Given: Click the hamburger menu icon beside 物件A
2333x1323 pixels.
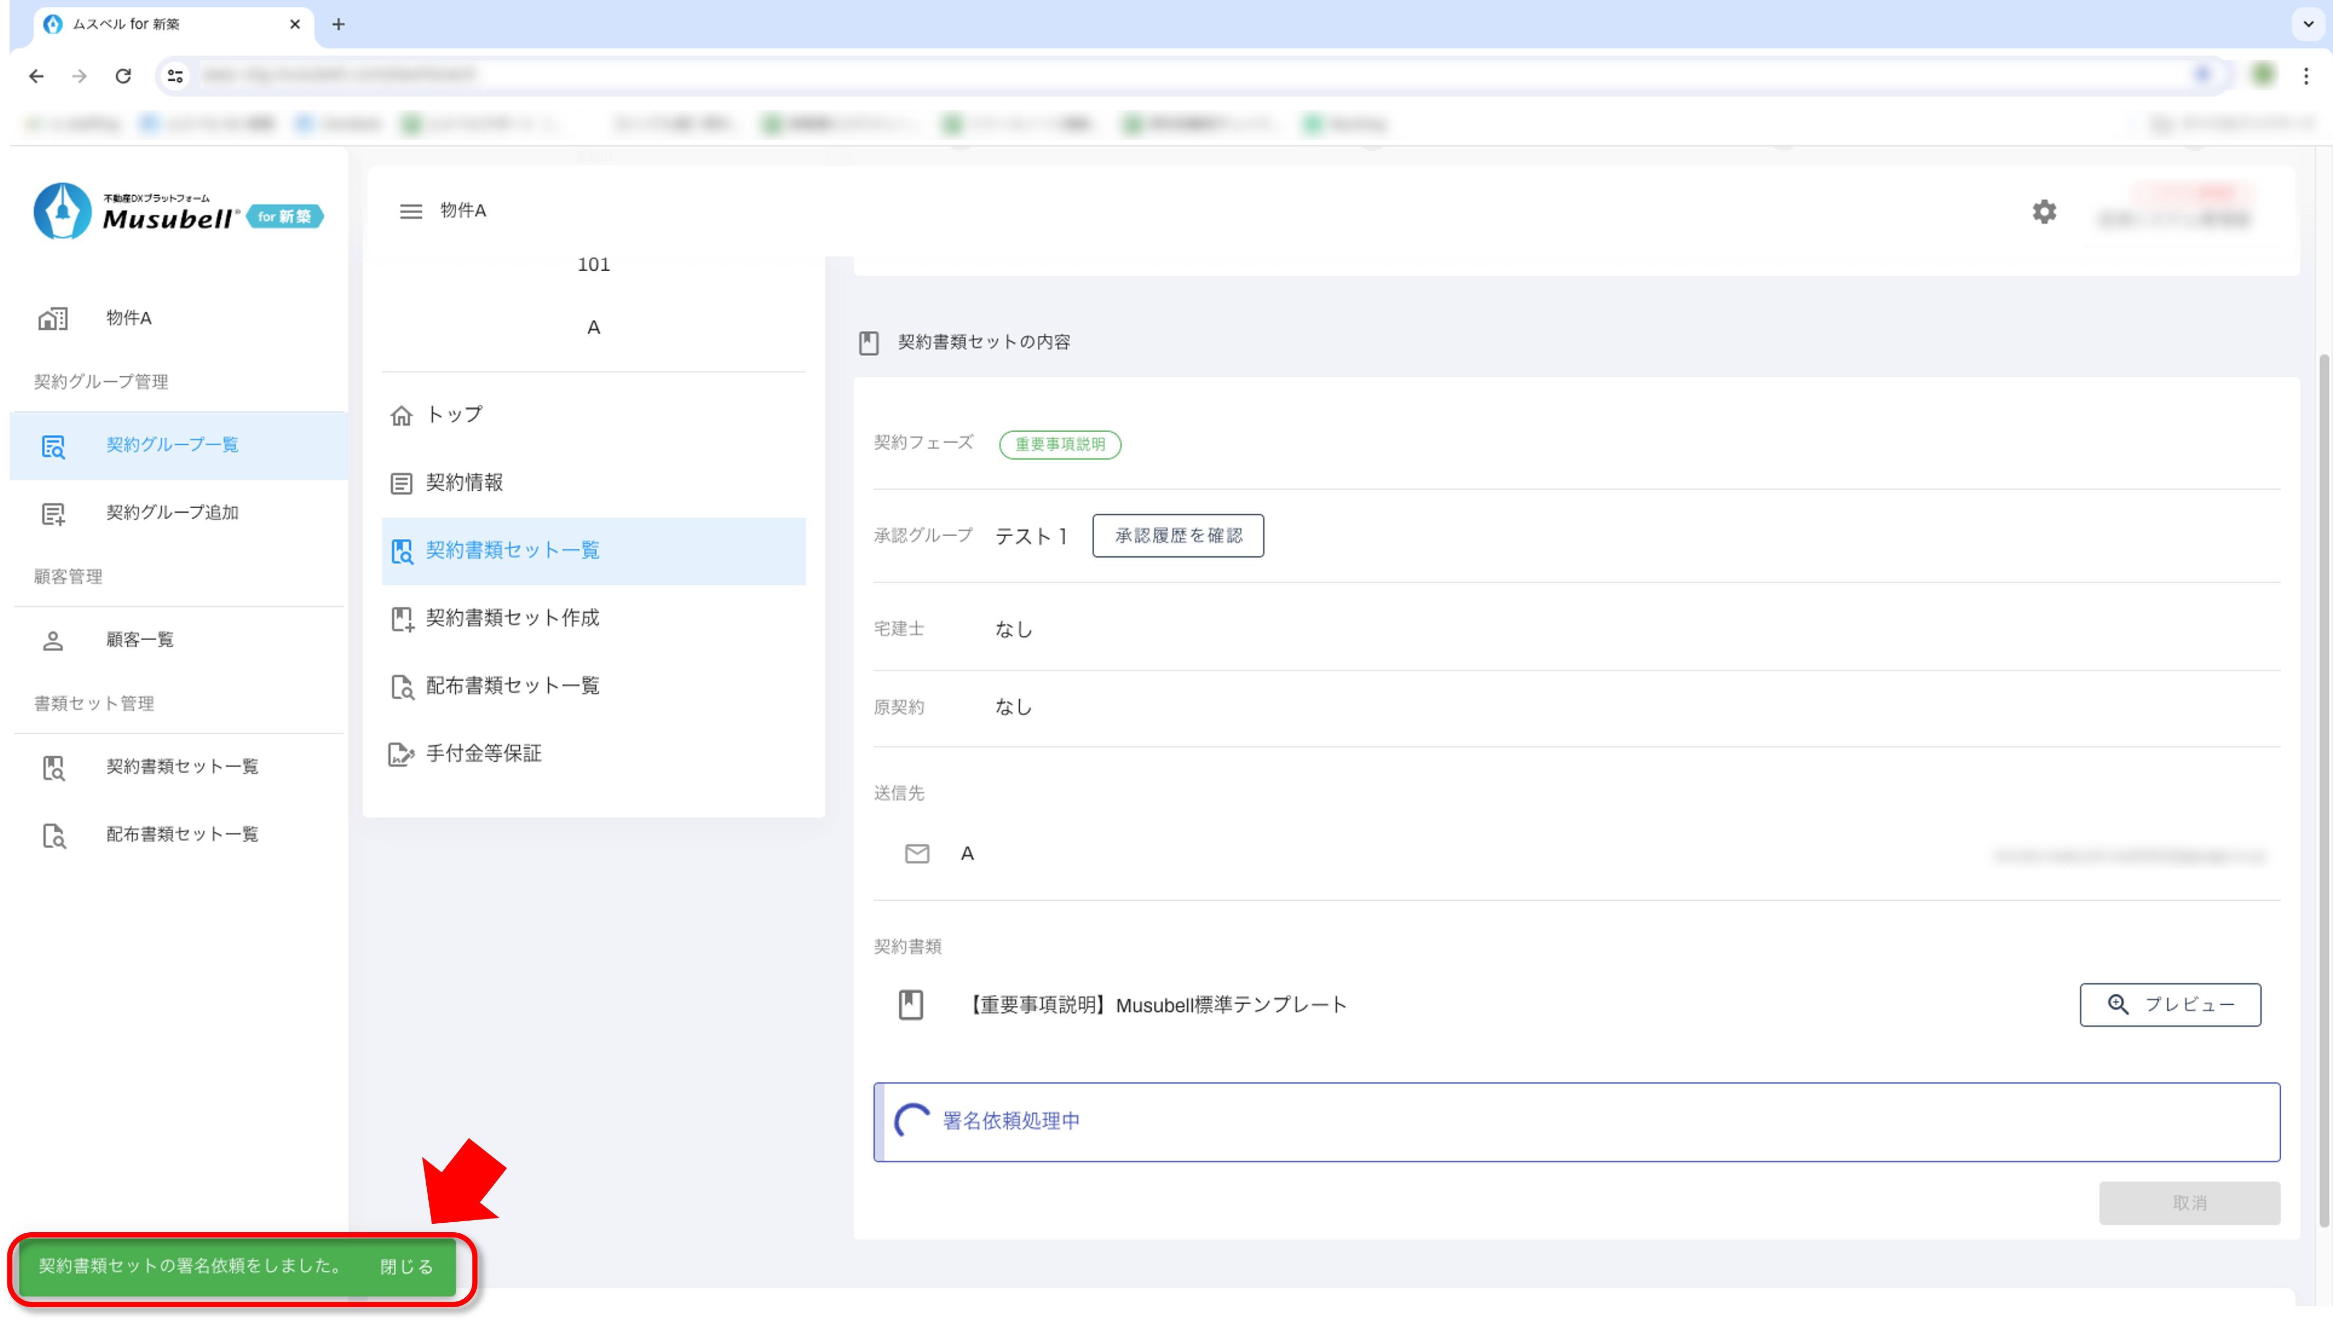Looking at the screenshot, I should [x=410, y=211].
